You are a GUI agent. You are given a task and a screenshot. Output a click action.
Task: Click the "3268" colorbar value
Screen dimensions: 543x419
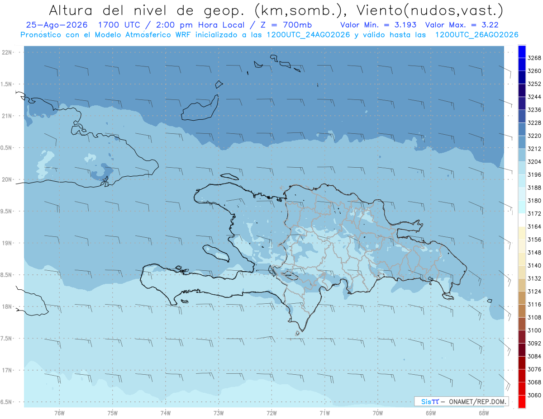534,58
